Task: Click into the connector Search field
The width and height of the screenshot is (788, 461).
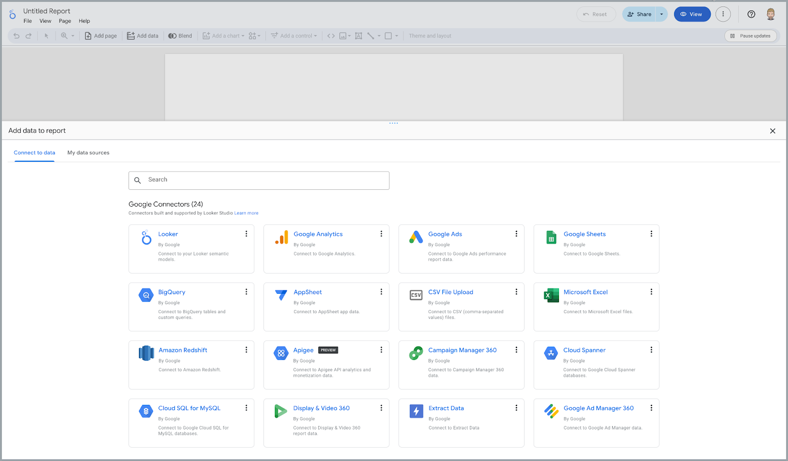Action: click(259, 180)
